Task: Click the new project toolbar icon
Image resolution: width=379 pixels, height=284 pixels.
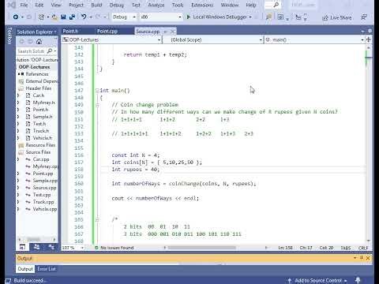Action: (41, 17)
